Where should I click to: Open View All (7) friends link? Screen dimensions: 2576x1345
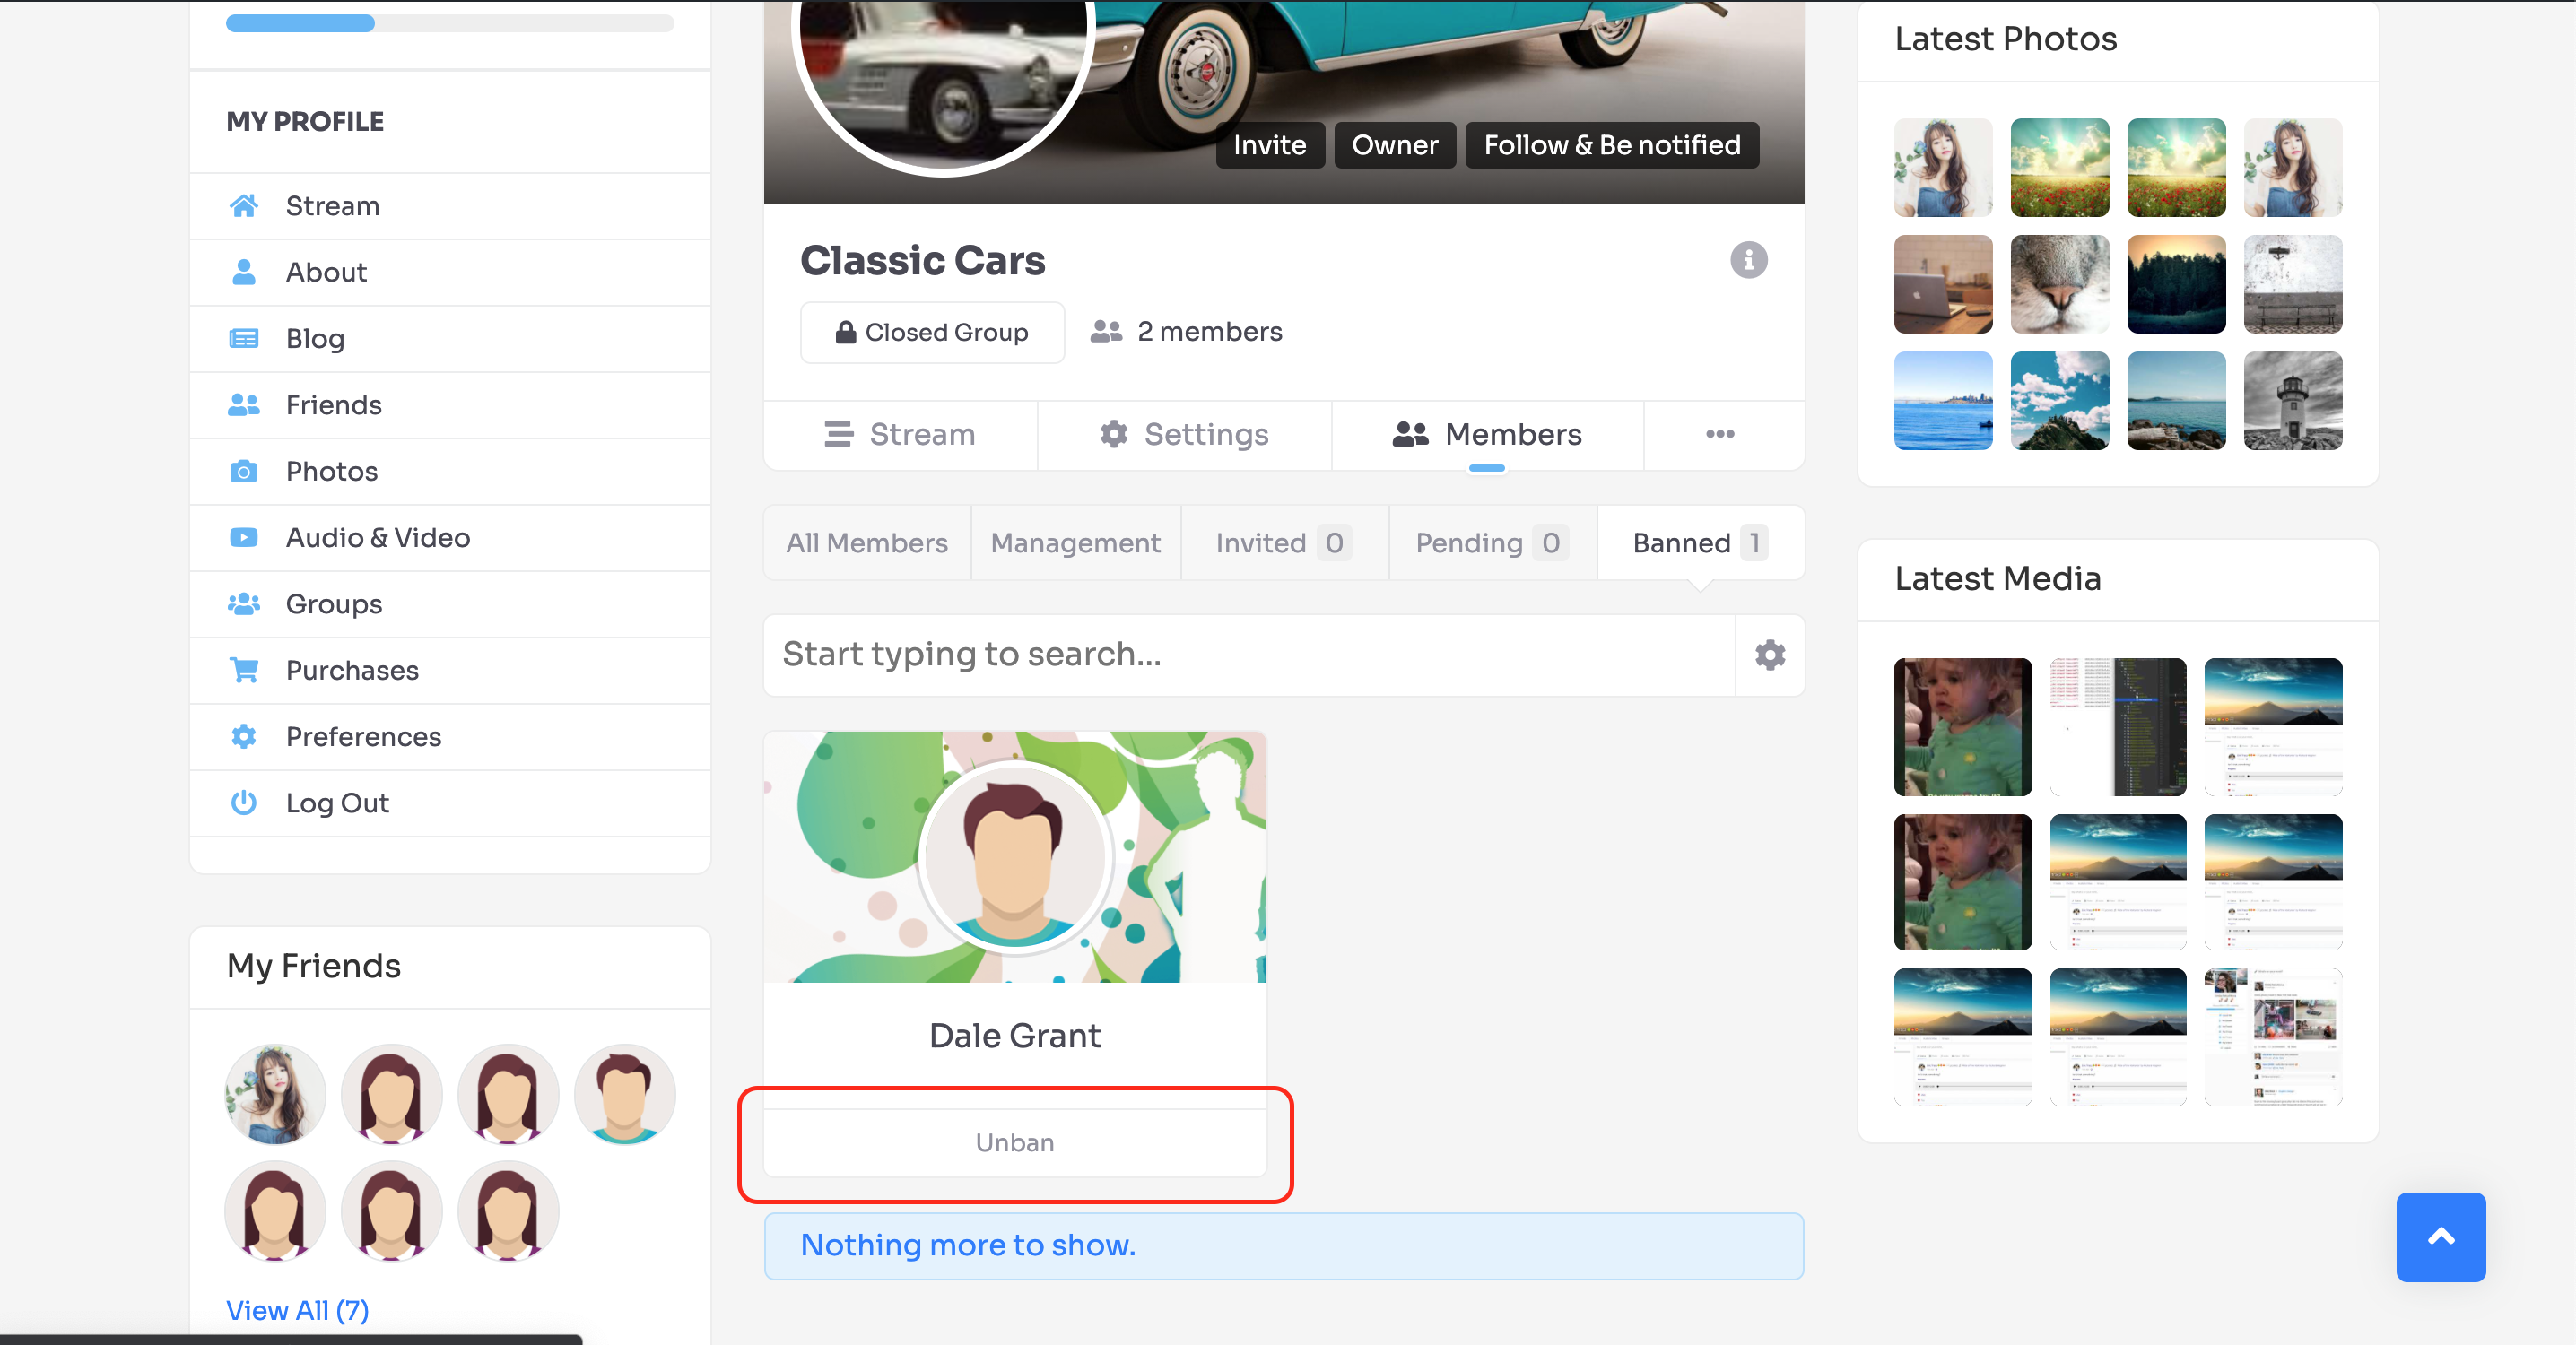coord(297,1310)
